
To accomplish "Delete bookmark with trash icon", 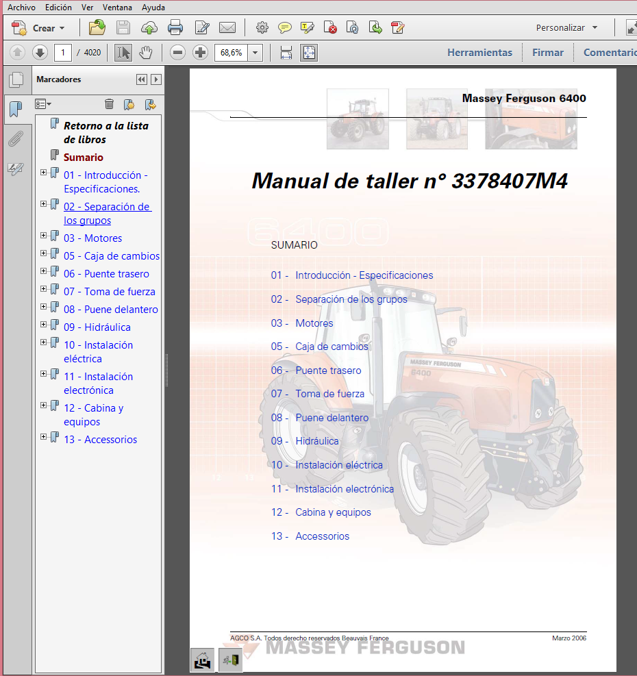I will click(109, 104).
